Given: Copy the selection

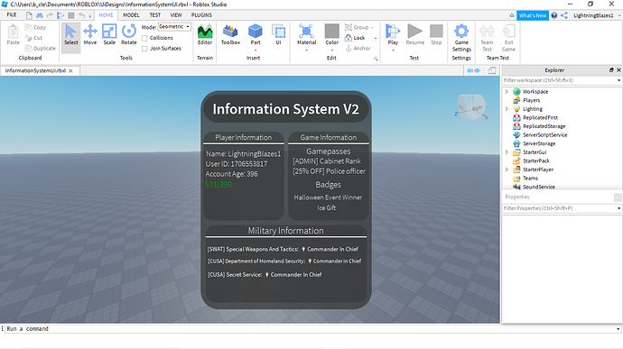Looking at the screenshot, I should point(35,27).
